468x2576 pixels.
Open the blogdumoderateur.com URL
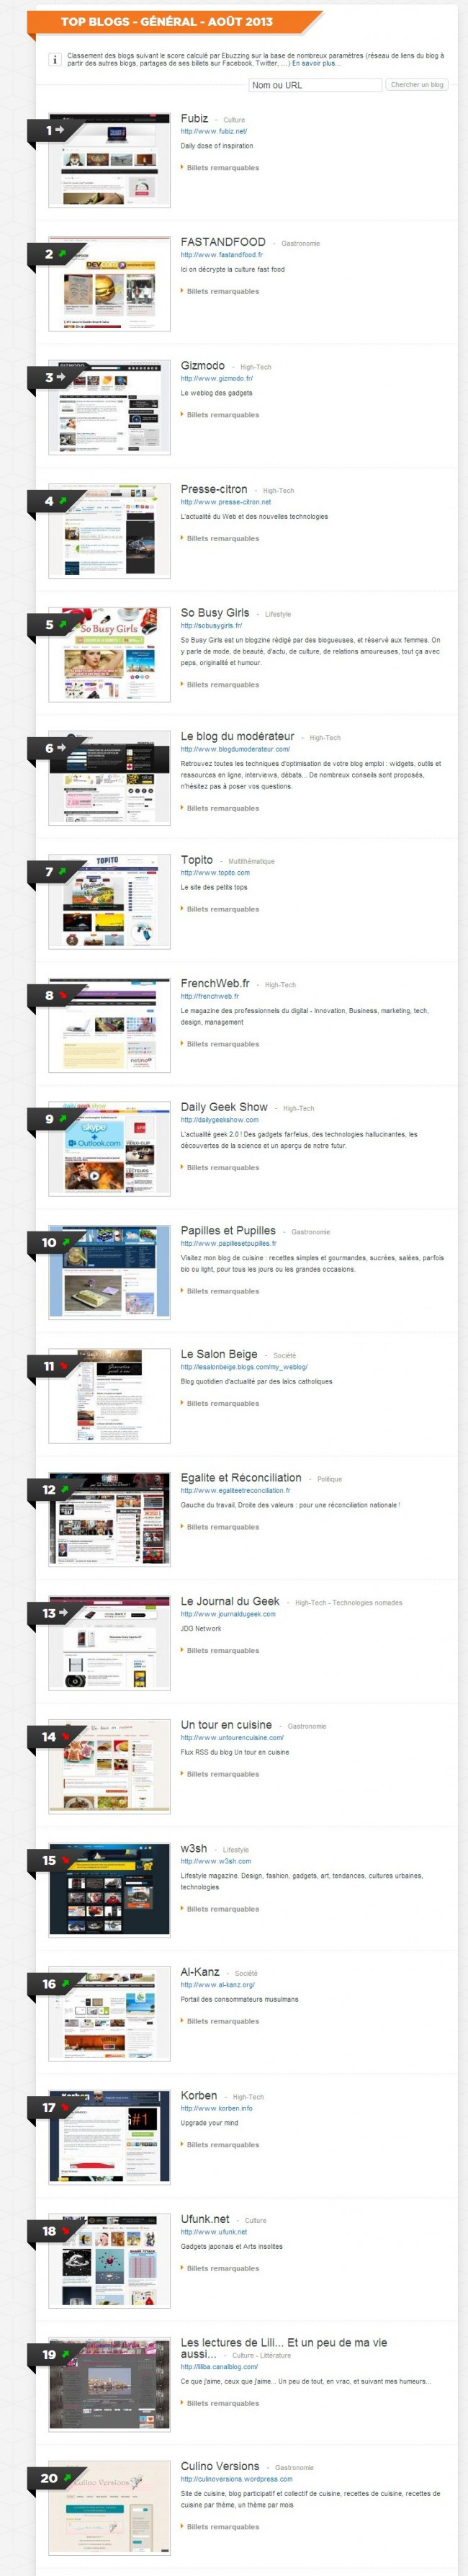click(x=235, y=749)
